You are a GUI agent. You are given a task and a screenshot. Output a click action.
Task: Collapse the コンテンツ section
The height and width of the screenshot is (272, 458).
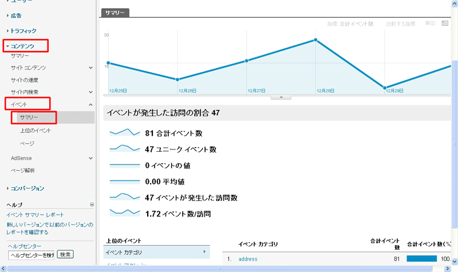[22, 46]
